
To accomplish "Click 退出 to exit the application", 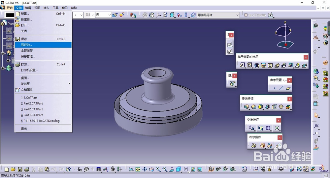I will click(43, 129).
